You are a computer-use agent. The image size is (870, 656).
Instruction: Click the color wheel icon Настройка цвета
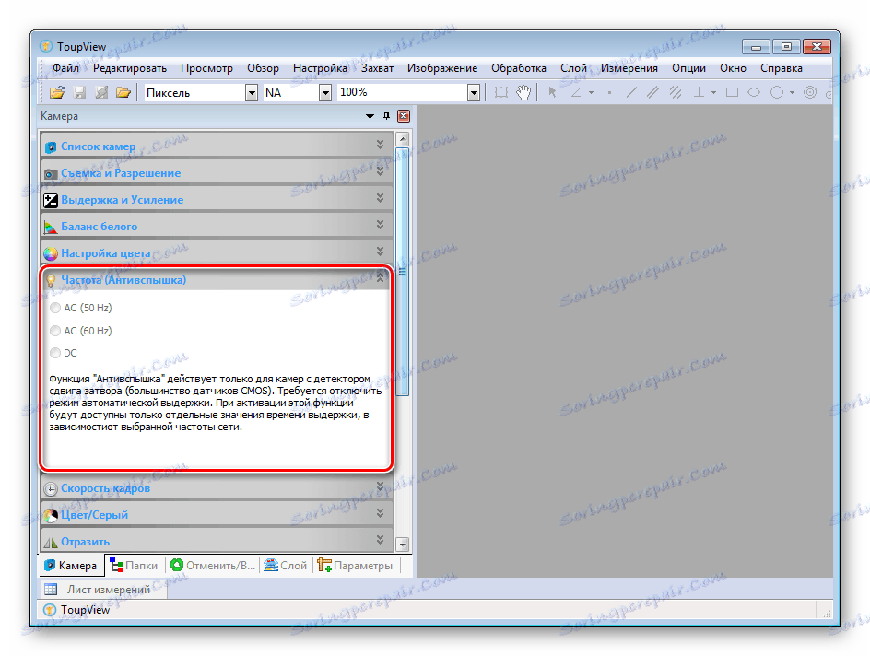[51, 253]
